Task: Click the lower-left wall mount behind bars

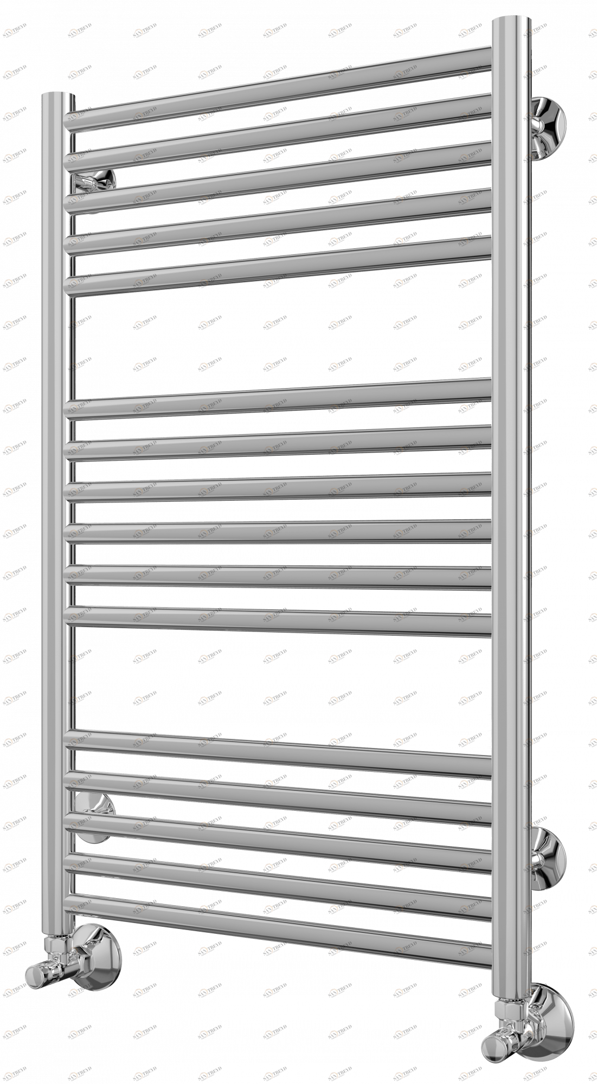Action: click(x=96, y=810)
